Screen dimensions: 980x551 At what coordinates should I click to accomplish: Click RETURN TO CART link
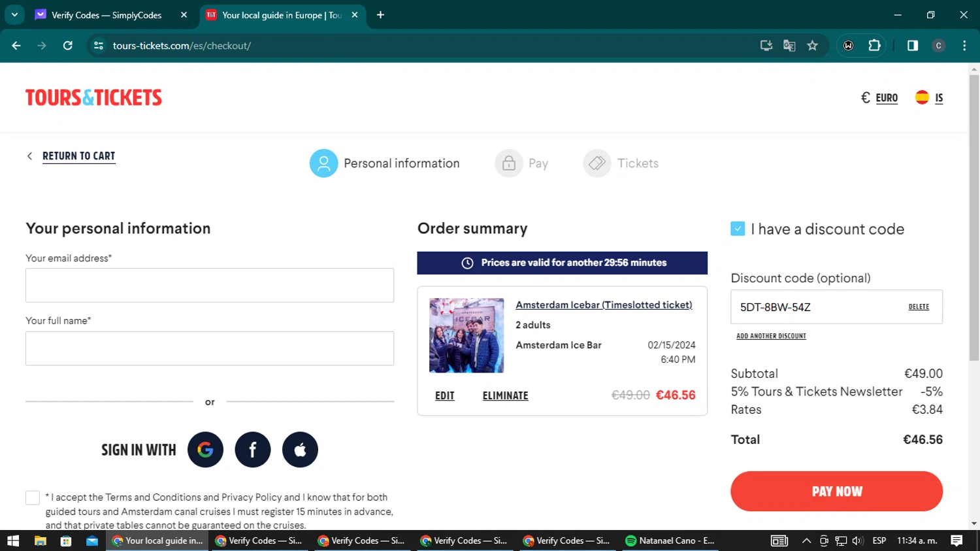[78, 156]
